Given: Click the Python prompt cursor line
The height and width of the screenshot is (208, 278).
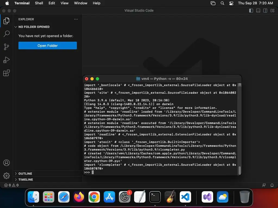Looking at the screenshot, I should click(161, 172).
